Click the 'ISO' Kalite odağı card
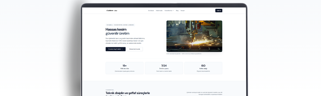 (203, 68)
